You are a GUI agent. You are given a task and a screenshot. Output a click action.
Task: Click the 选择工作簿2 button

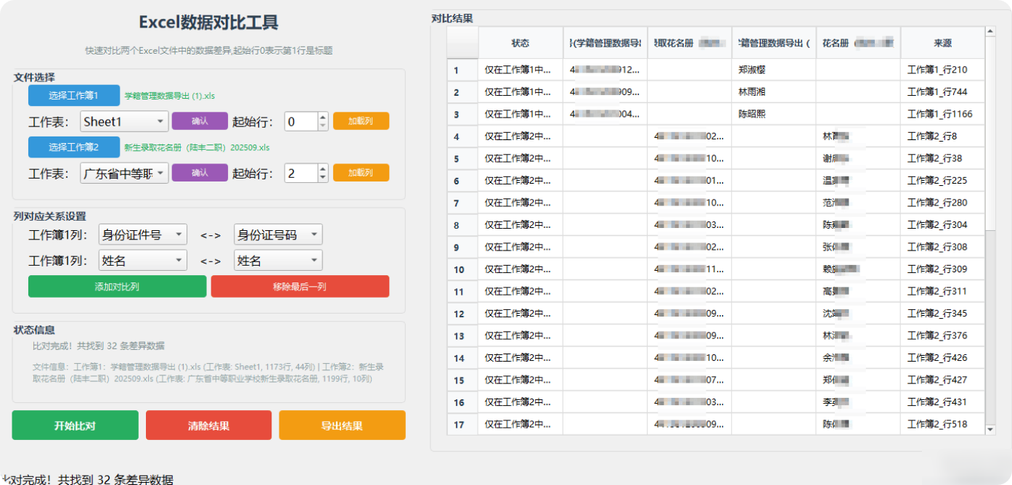[x=73, y=147]
